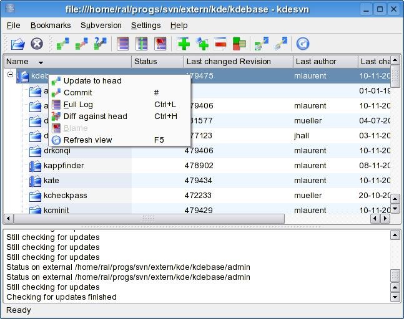This screenshot has height=319, width=404.
Task: Open the File menu
Action: click(x=13, y=26)
